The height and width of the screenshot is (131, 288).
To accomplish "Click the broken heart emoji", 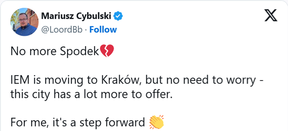I will pos(107,51).
